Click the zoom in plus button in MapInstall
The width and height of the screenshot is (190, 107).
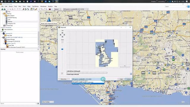tap(62, 73)
